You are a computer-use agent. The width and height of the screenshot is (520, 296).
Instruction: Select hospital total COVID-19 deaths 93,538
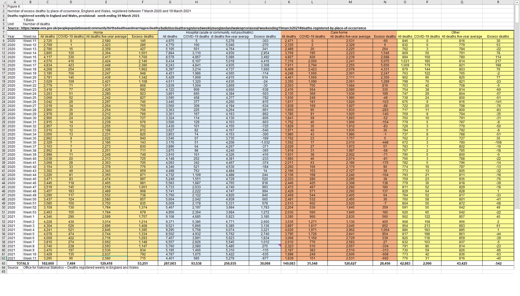pos(196,263)
